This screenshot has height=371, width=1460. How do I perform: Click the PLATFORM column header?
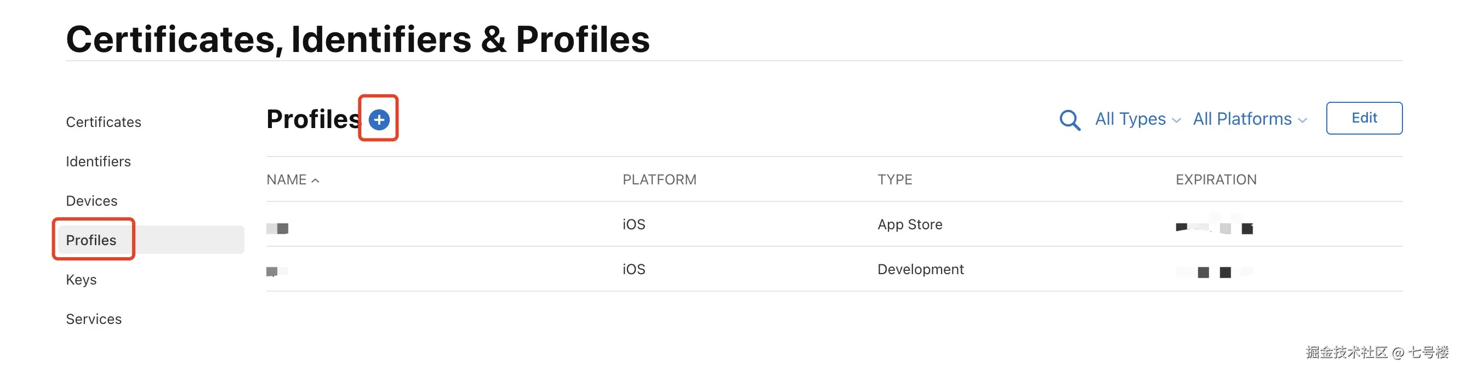[659, 180]
